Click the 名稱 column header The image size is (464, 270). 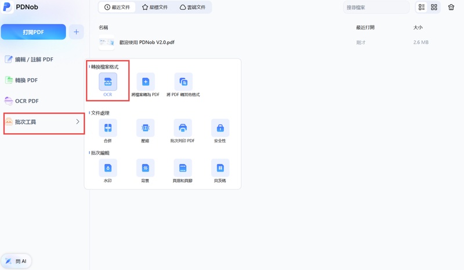[103, 27]
